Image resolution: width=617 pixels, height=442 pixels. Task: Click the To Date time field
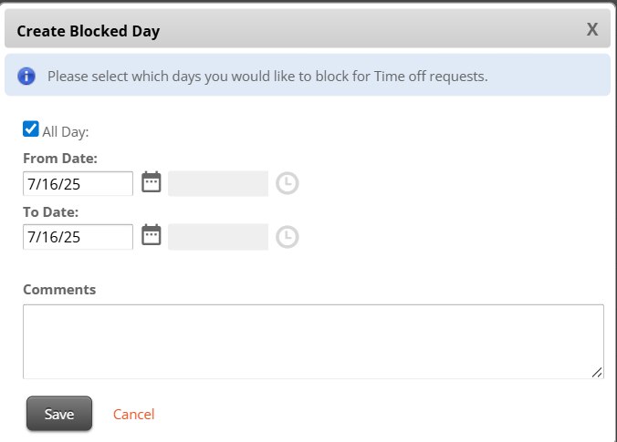tap(218, 237)
